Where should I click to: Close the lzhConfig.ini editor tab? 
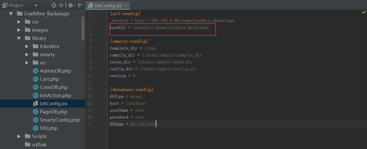(126, 6)
